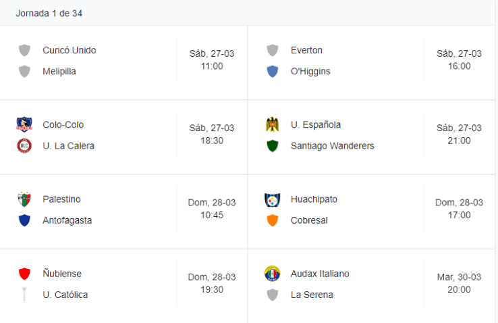Click the Huachipato team crest

[x=273, y=199]
